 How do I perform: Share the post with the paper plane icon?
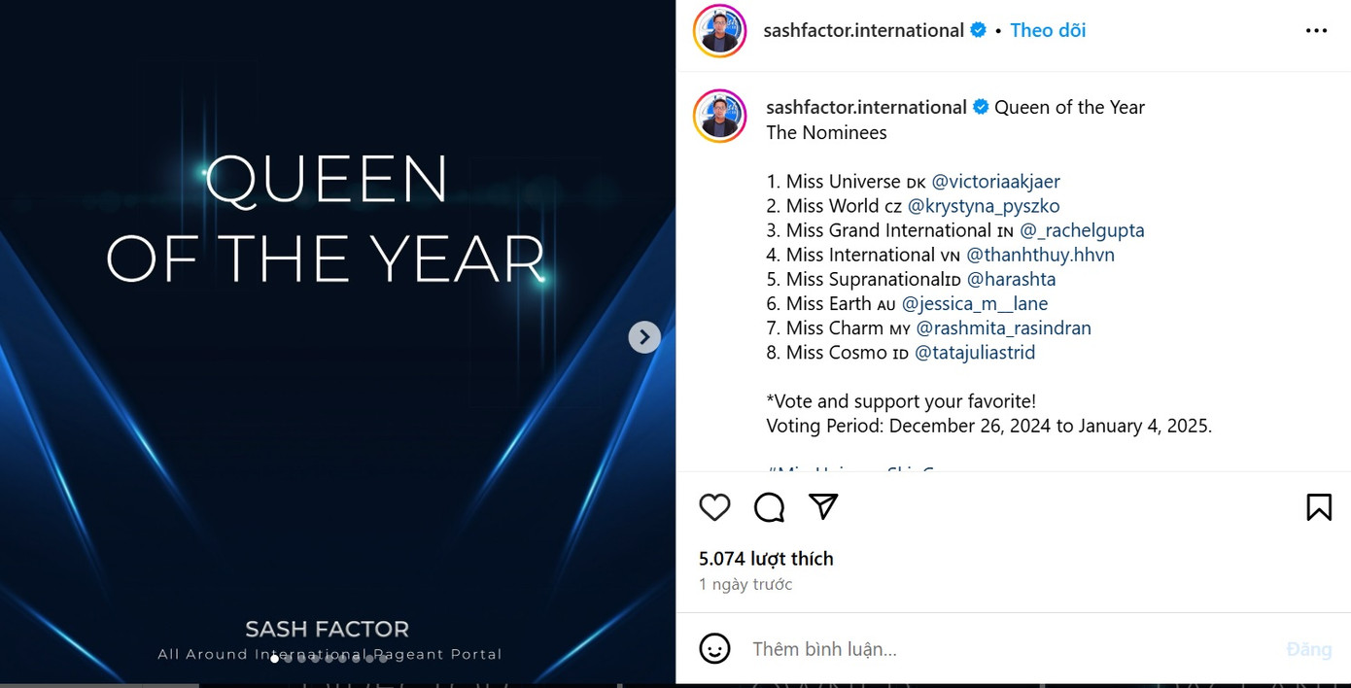[823, 506]
